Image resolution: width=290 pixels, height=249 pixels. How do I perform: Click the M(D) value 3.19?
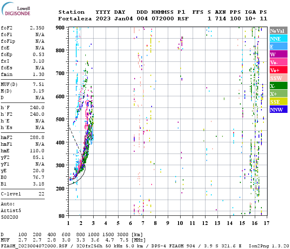click(39, 91)
